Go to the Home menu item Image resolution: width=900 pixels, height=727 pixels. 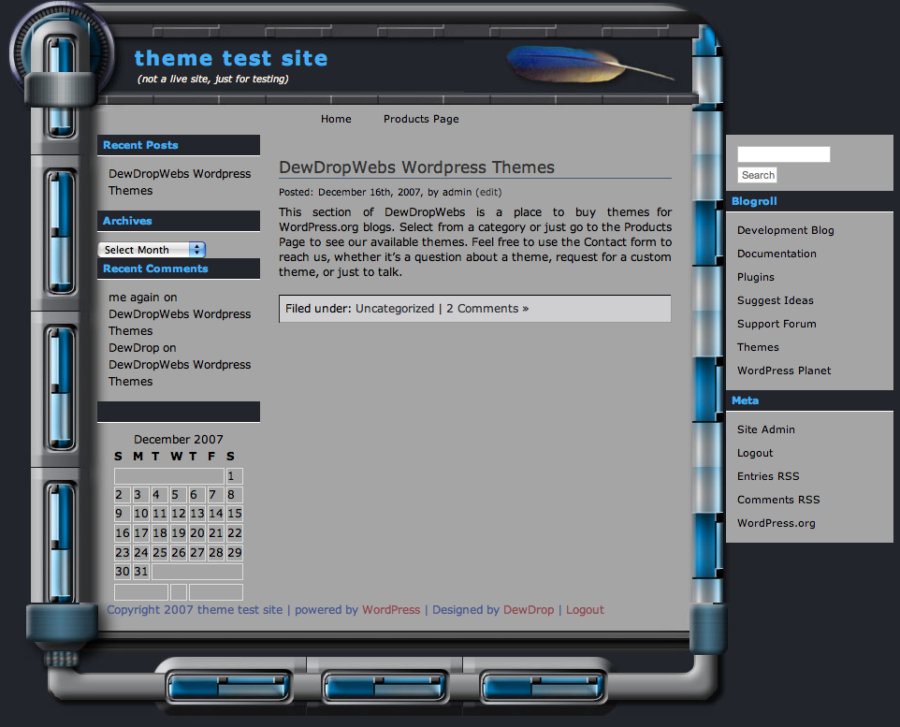coord(336,119)
